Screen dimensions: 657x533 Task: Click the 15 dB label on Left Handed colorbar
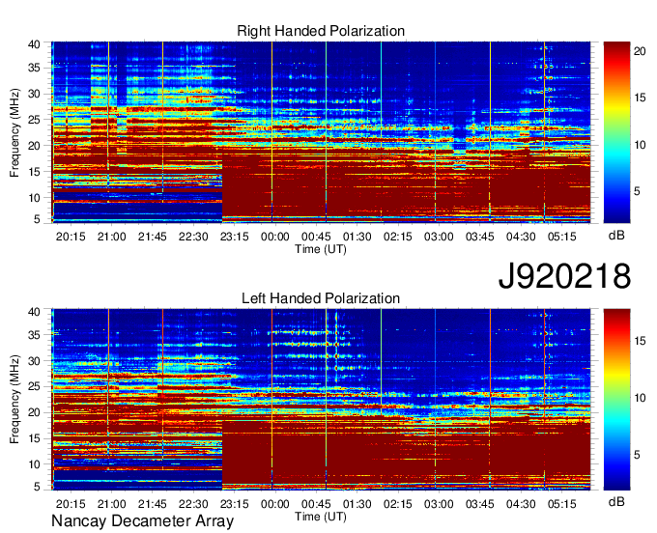[640, 341]
